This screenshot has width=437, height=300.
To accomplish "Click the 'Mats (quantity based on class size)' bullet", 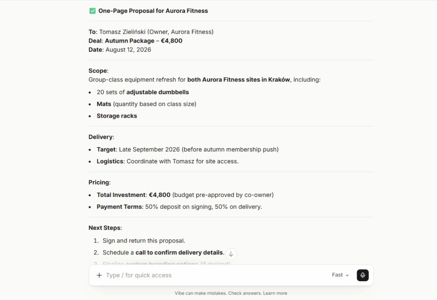I will [146, 104].
